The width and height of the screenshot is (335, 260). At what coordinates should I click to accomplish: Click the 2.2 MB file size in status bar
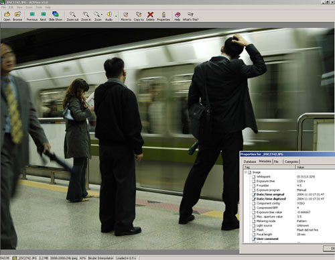point(44,258)
